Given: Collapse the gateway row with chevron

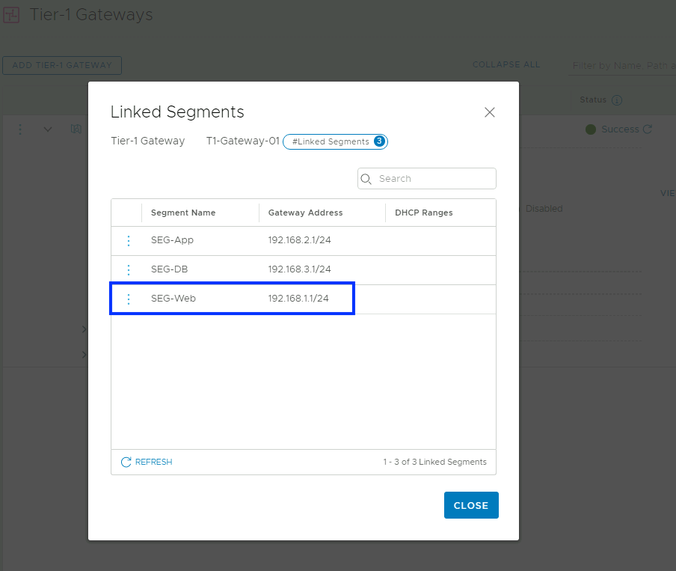Looking at the screenshot, I should click(48, 129).
